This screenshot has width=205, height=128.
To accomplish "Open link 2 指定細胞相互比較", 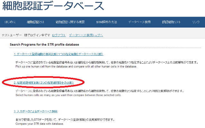I will [44, 83].
